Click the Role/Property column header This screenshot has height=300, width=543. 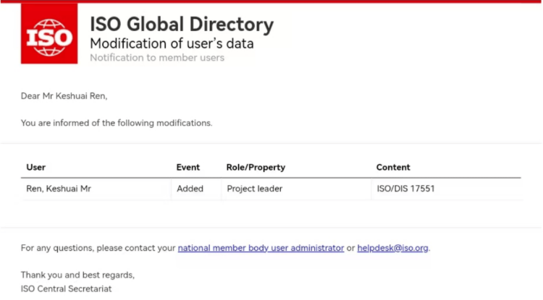[256, 167]
